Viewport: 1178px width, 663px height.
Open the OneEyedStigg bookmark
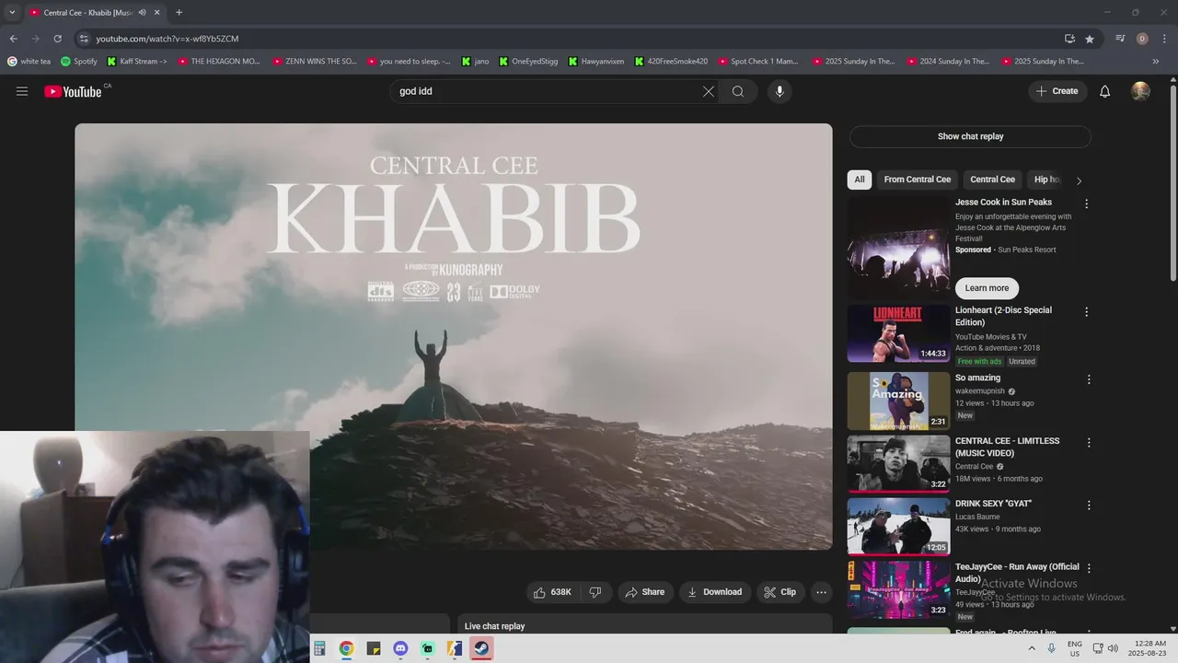click(x=528, y=62)
